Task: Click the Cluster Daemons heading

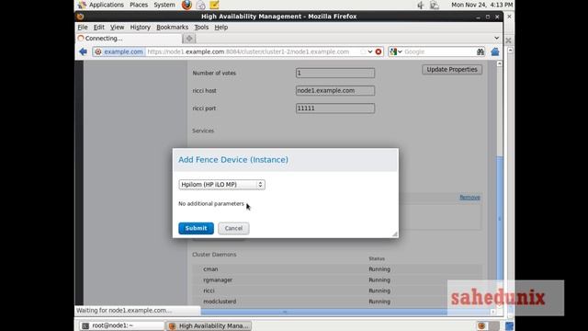Action: [214, 255]
